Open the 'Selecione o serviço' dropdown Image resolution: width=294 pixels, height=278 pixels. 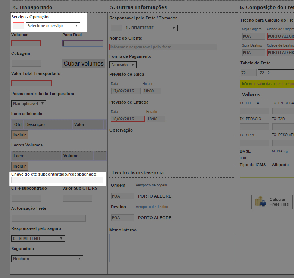pyautogui.click(x=53, y=26)
